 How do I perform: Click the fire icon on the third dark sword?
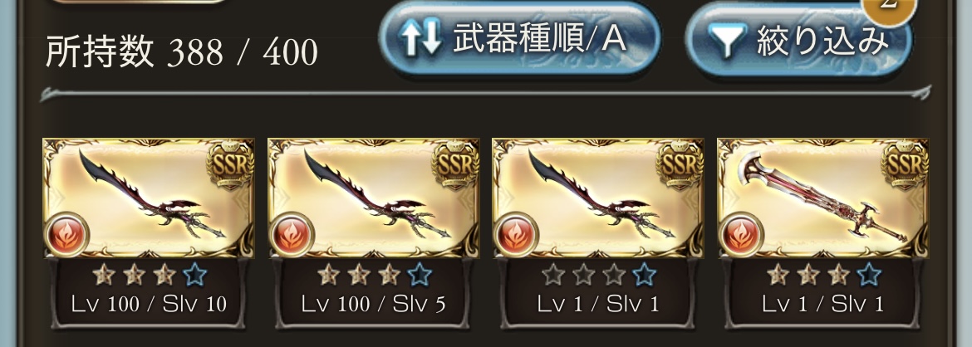click(x=517, y=234)
